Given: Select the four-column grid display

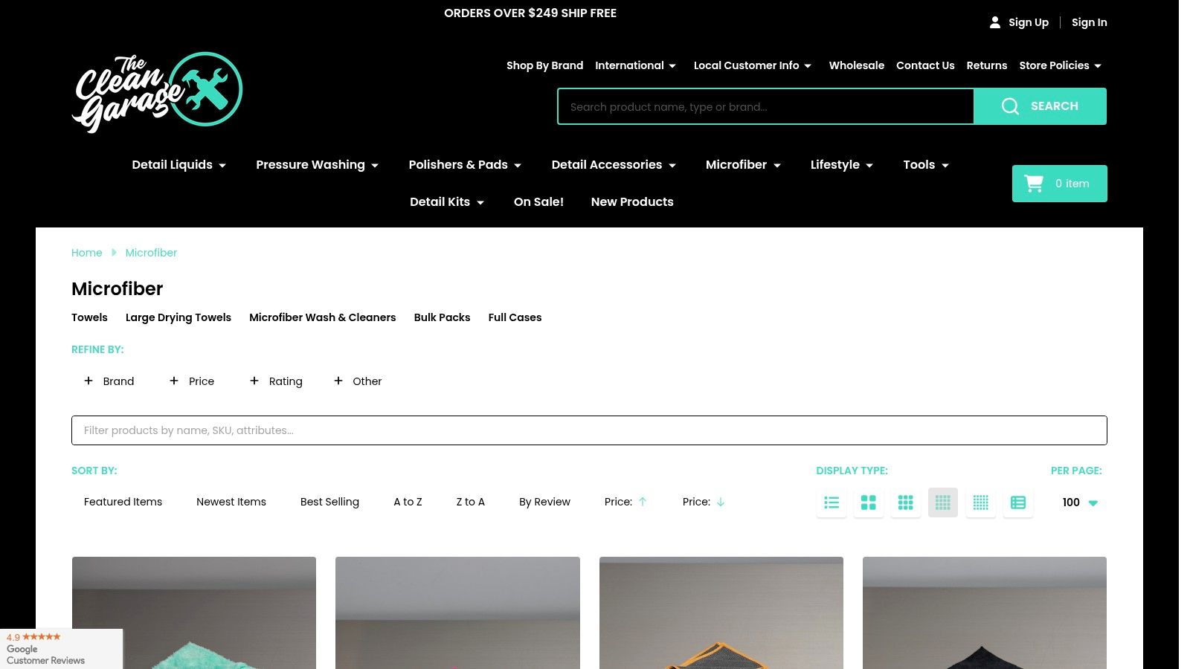Looking at the screenshot, I should click(943, 502).
